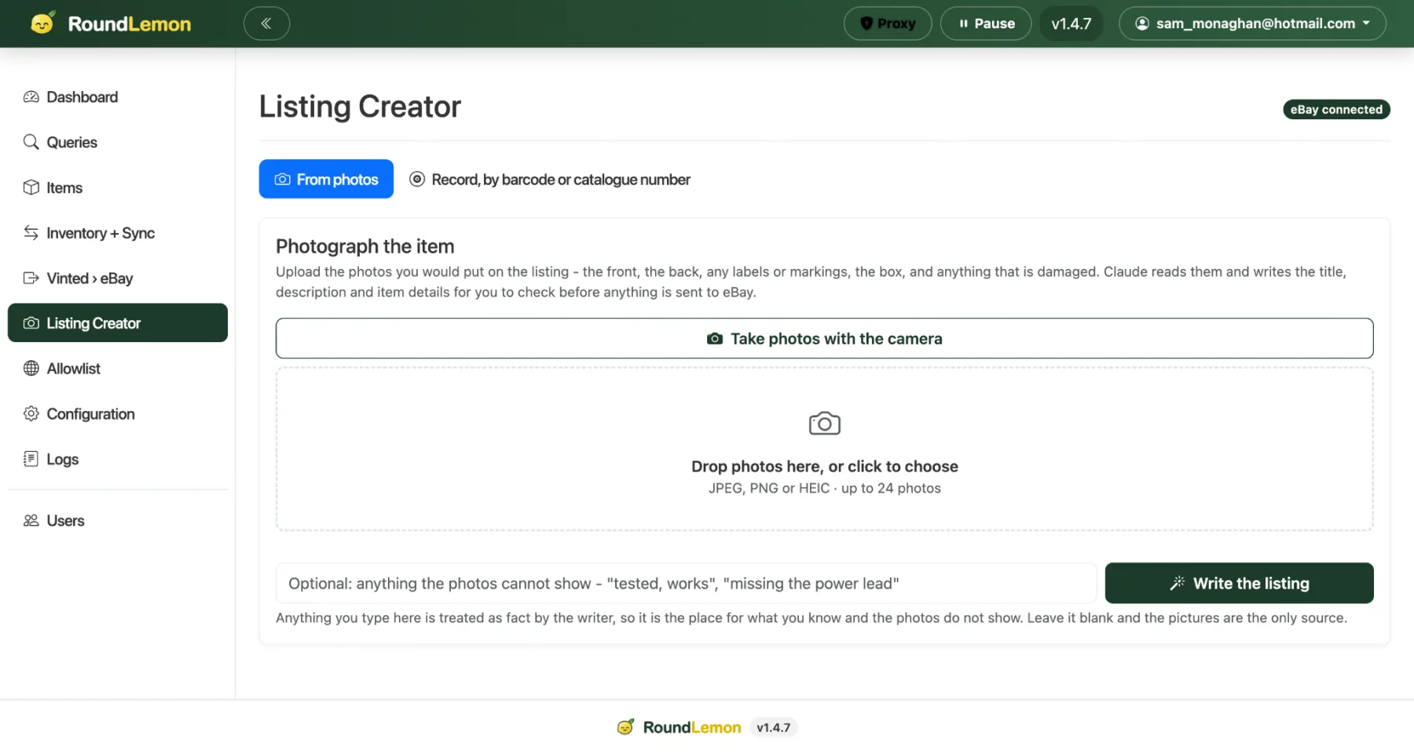
Task: Switch to Record, by barcode or catalogue number
Action: [550, 180]
